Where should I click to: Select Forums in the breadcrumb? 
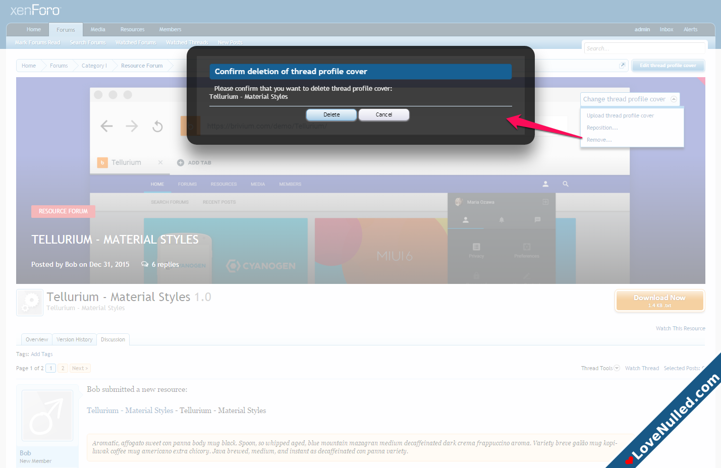coord(59,66)
